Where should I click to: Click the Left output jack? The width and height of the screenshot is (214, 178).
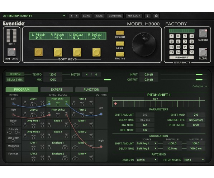click(x=101, y=114)
